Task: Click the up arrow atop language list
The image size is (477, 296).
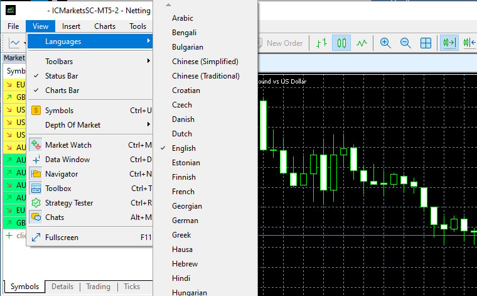Action: (x=168, y=5)
